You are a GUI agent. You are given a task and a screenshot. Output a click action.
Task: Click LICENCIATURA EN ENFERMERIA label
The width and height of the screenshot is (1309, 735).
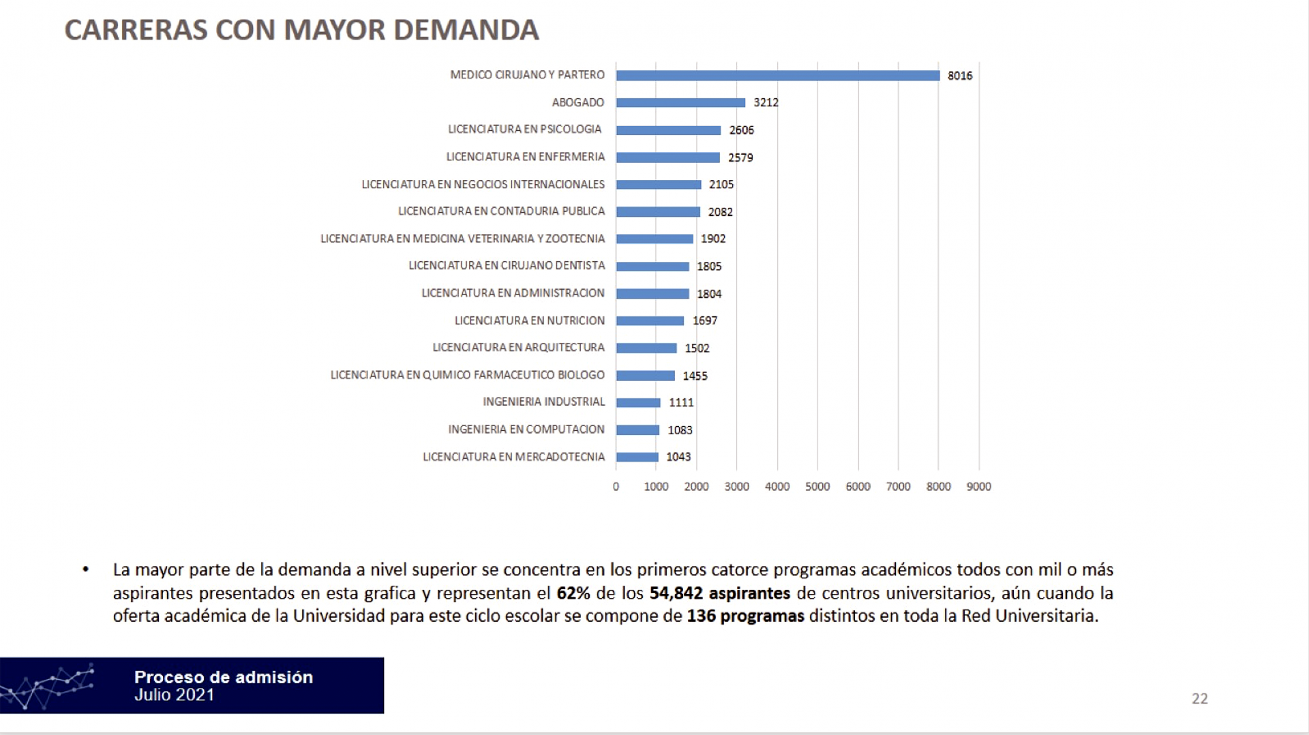point(526,157)
